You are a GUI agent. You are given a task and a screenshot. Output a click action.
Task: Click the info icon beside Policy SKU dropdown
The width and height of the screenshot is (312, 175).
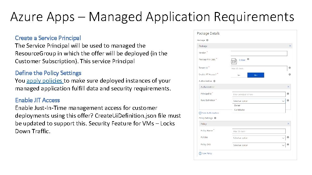point(288,145)
